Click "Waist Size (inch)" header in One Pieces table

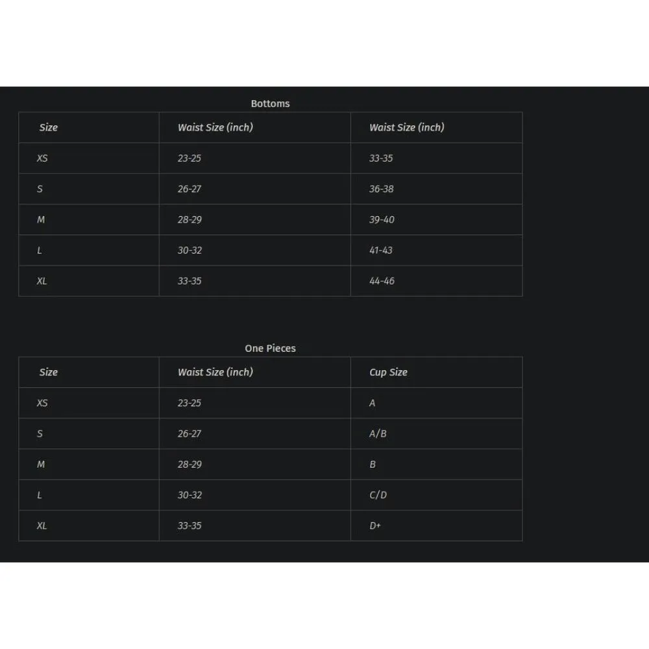215,373
